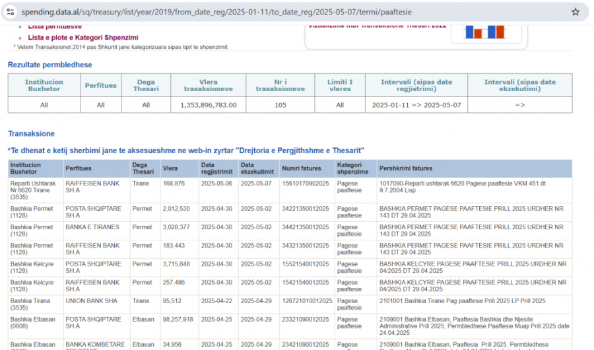Select invoice number 34321350012025
594x350 pixels.
tap(306, 246)
